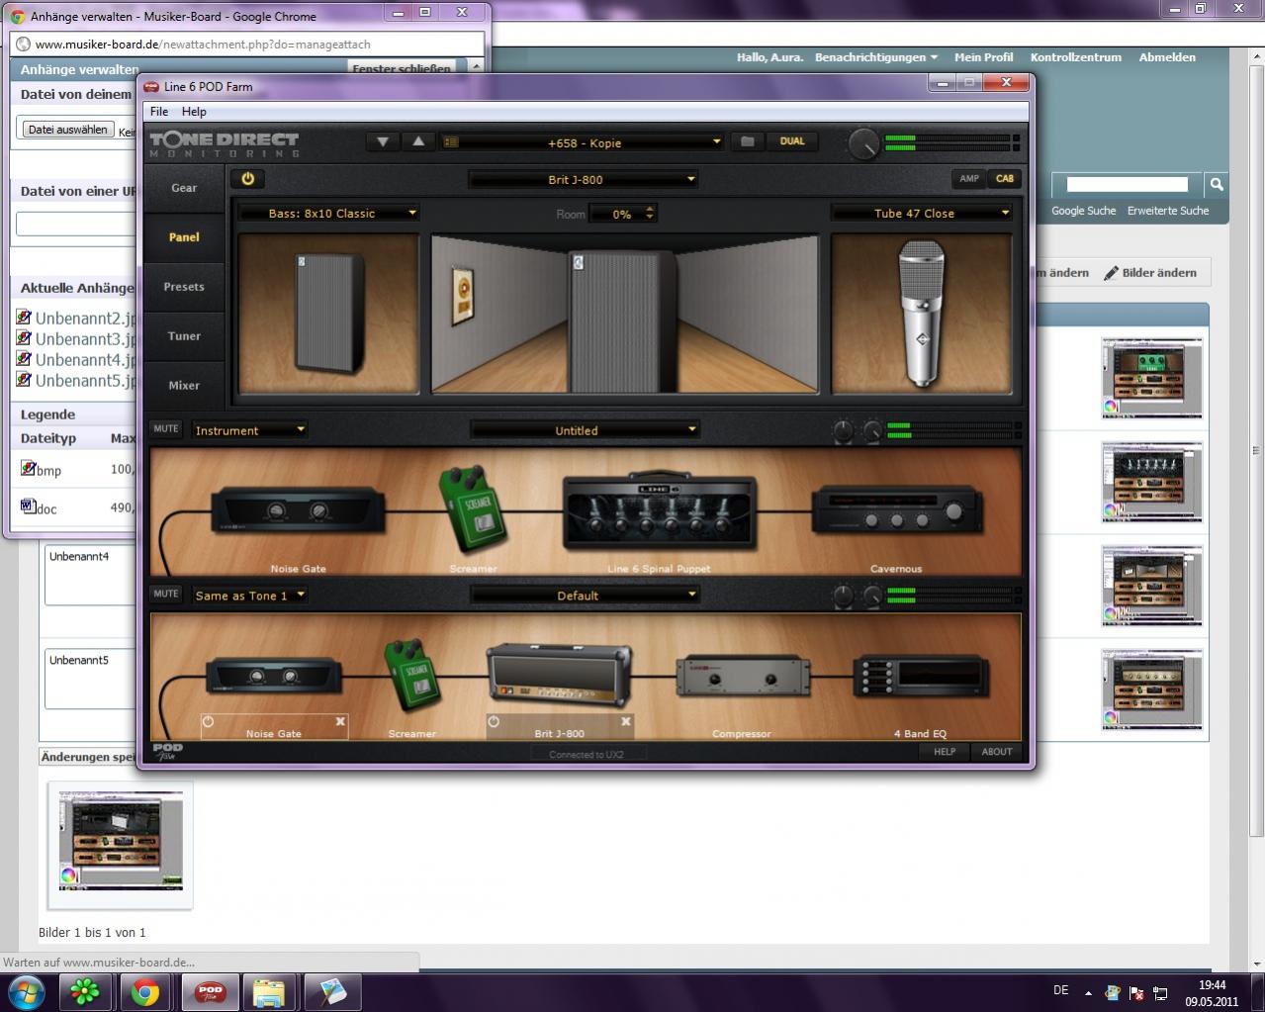Open the Same as Tone 1 input dropdown
1265x1012 pixels.
point(249,596)
